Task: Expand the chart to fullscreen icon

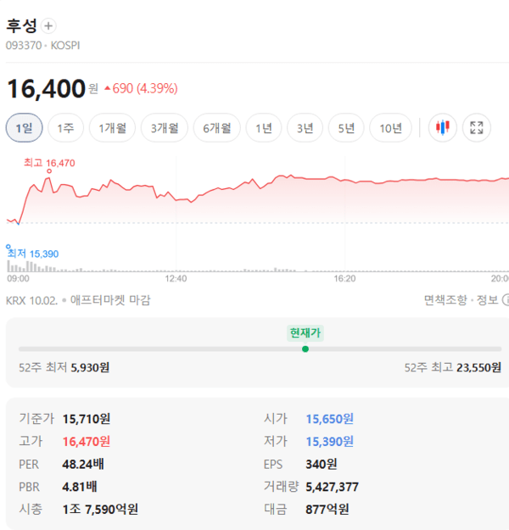Action: click(477, 128)
